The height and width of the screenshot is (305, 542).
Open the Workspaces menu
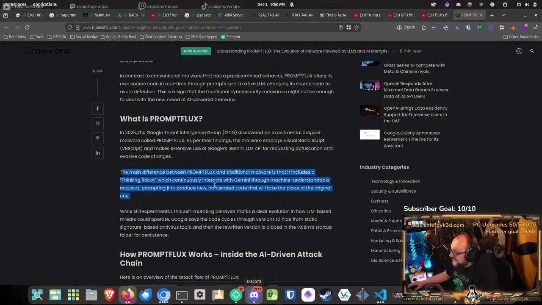(14, 4)
